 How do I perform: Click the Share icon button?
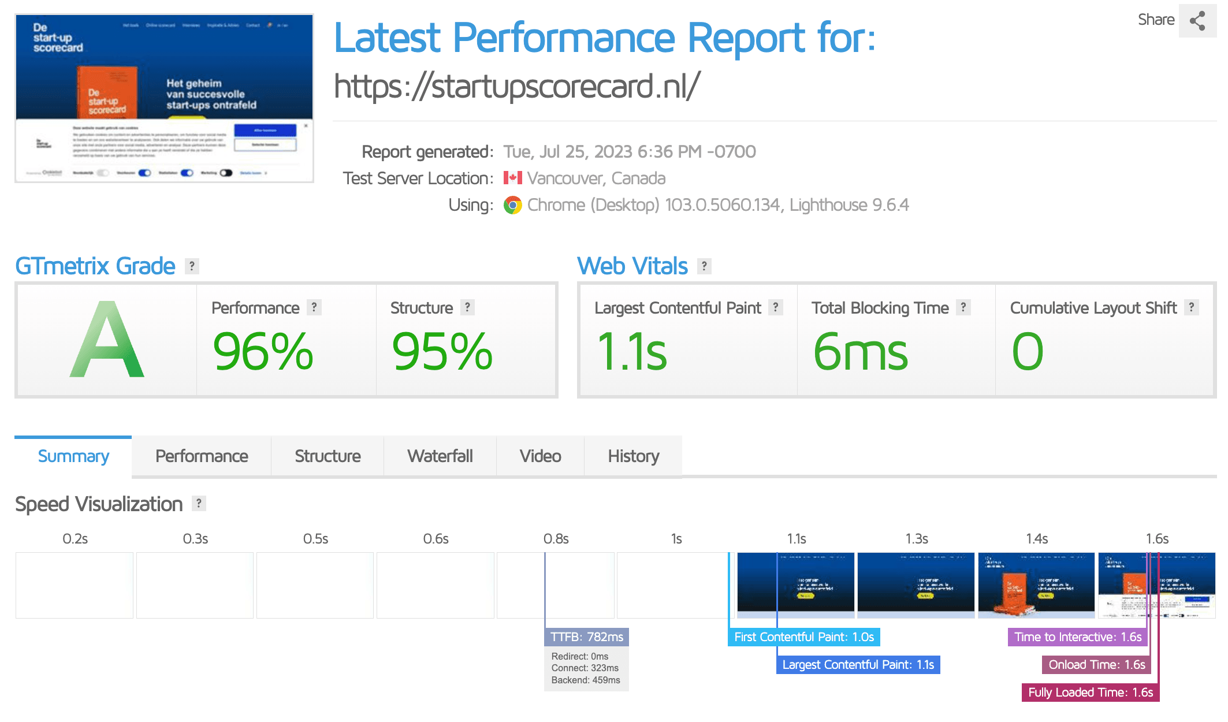(x=1197, y=21)
